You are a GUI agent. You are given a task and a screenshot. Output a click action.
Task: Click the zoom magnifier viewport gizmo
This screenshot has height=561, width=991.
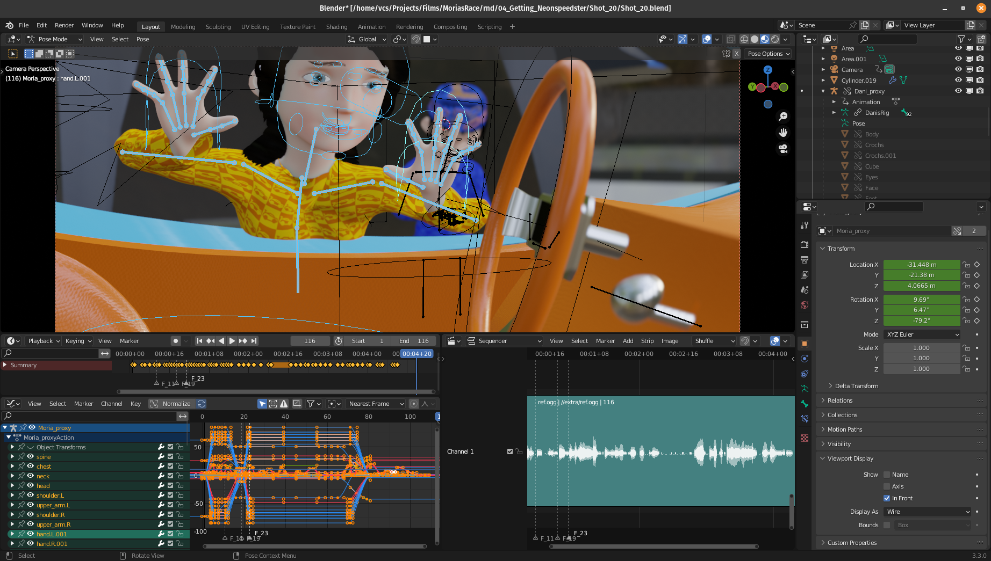click(x=783, y=116)
